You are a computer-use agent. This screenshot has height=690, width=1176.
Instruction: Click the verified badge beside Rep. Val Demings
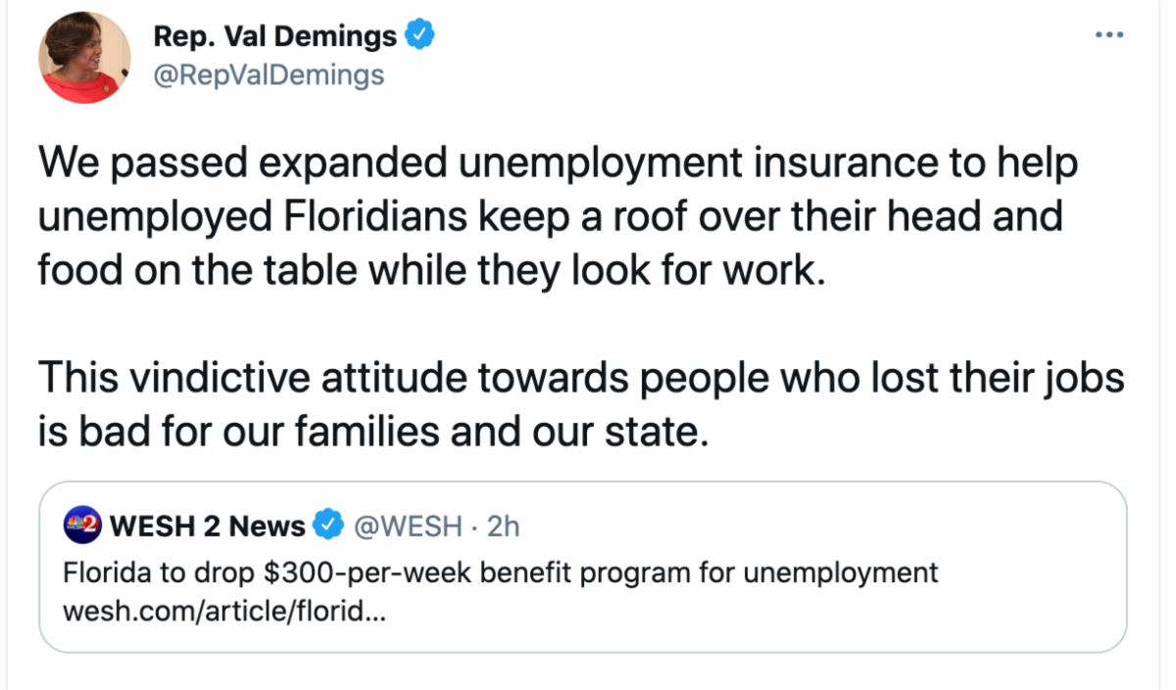click(420, 36)
